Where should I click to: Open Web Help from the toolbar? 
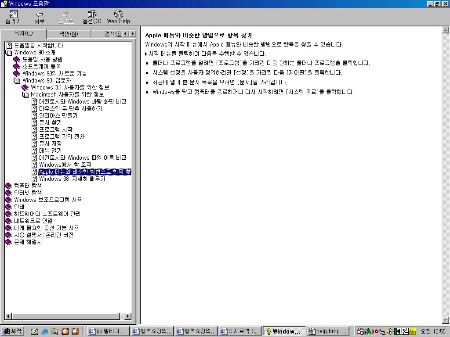tap(118, 17)
